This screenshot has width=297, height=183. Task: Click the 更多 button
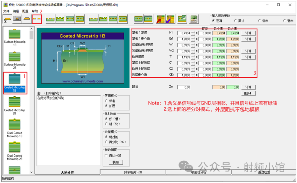[x=249, y=93]
